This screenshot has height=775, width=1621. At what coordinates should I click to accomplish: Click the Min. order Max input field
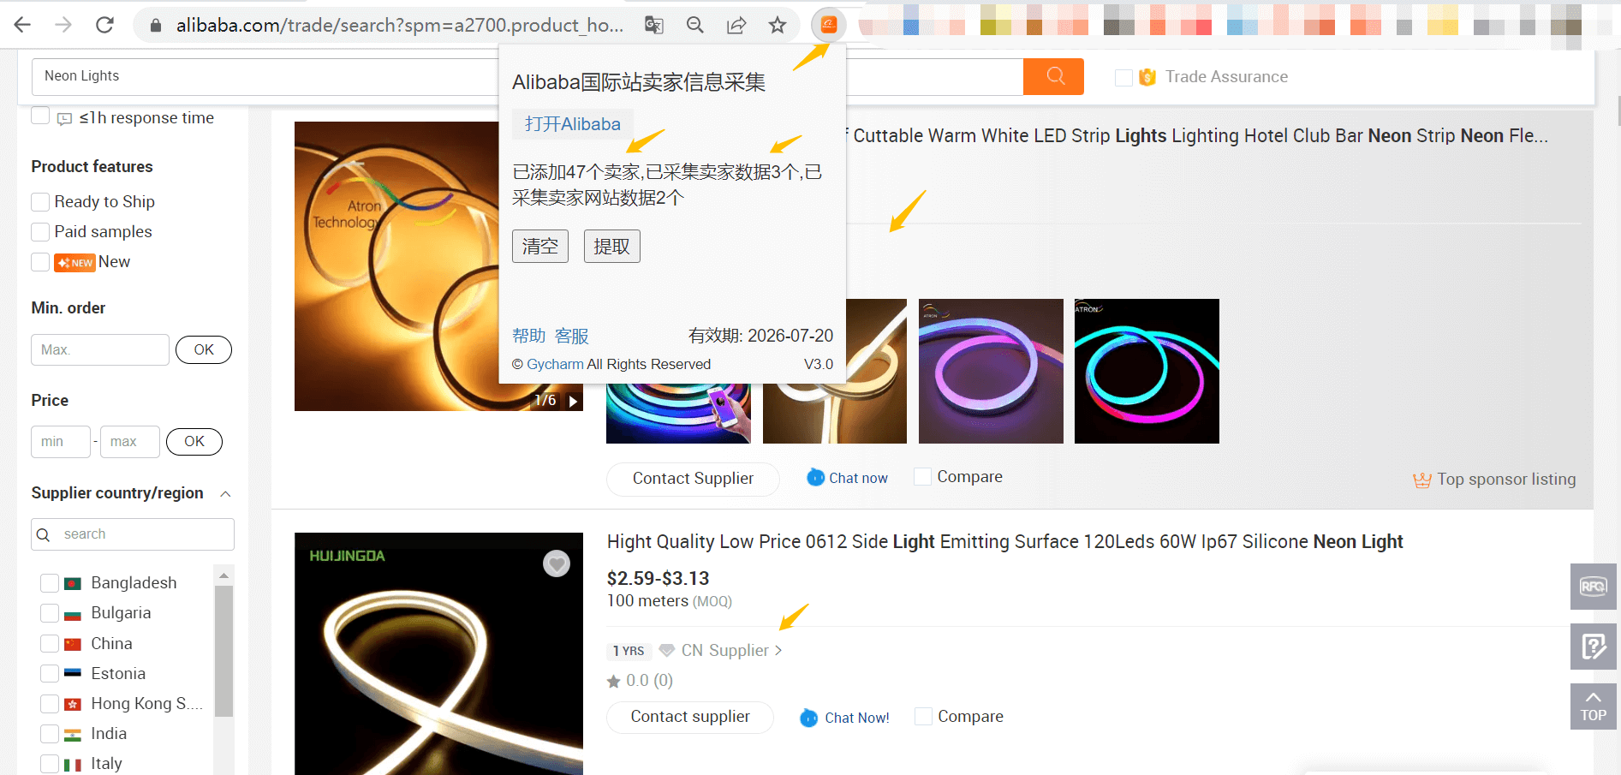click(x=100, y=349)
